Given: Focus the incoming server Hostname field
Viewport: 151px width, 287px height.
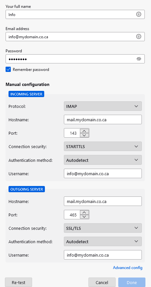Looking at the screenshot, I should coord(103,120).
